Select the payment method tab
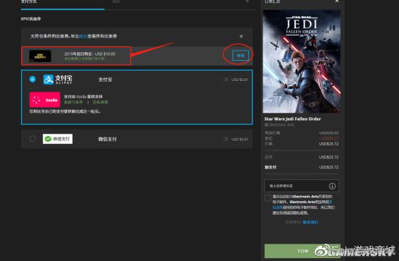The image size is (399, 261). tap(29, 1)
